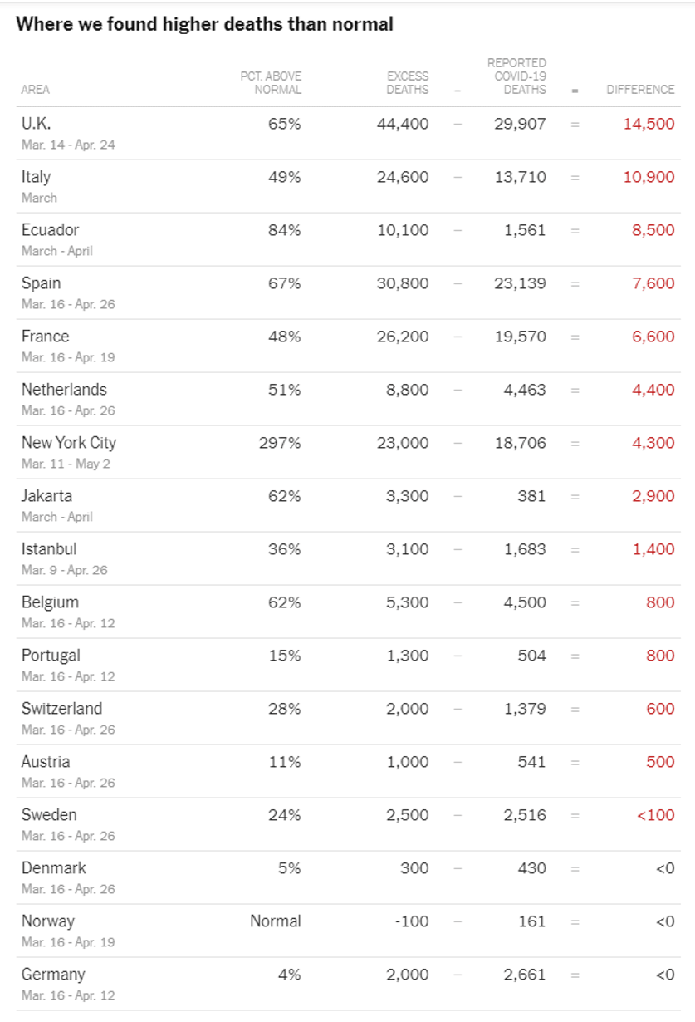Image resolution: width=695 pixels, height=1022 pixels.
Task: Click the 'Normal' value in Norway's row
Action: click(x=276, y=921)
